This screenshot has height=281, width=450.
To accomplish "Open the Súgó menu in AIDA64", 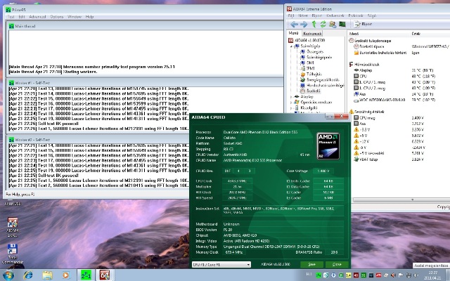I will tap(372, 15).
